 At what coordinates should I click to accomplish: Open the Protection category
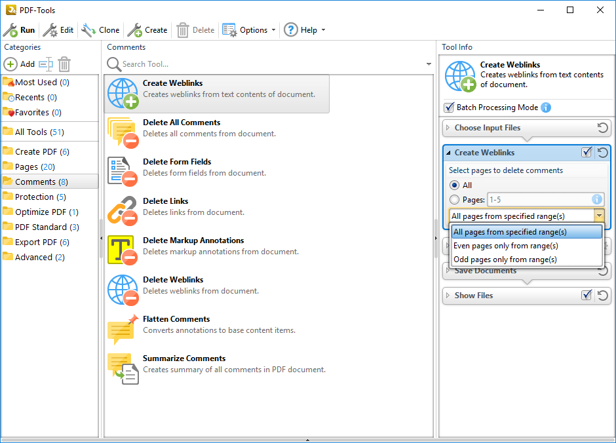click(34, 197)
